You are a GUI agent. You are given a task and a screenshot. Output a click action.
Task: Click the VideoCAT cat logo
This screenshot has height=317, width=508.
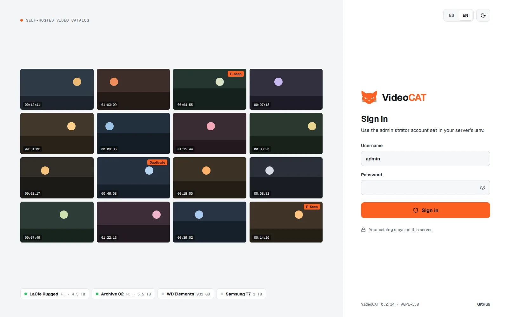(x=369, y=97)
